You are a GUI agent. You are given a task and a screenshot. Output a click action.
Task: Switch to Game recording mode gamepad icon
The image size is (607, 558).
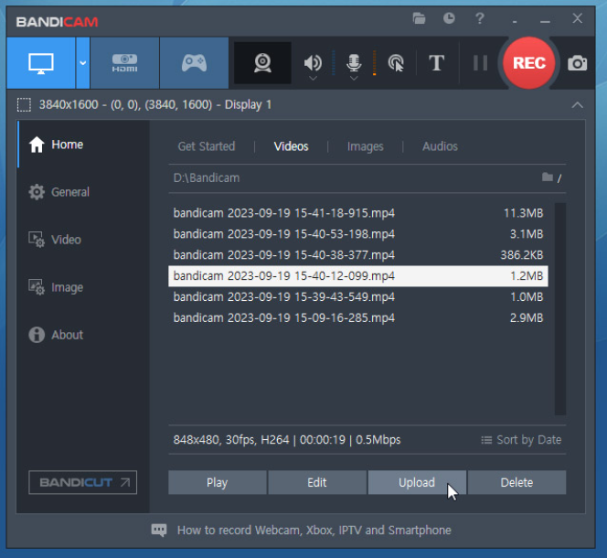pos(194,63)
